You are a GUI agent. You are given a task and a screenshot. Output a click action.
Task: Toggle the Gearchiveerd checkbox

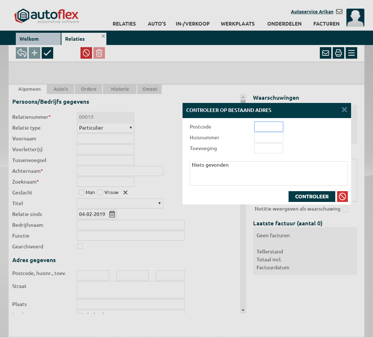coord(80,246)
